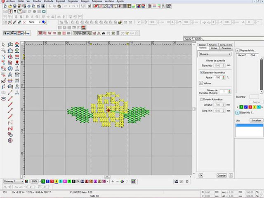The height and width of the screenshot is (198, 264).
Task: Select the letter A lettering tool
Action: coord(10,74)
